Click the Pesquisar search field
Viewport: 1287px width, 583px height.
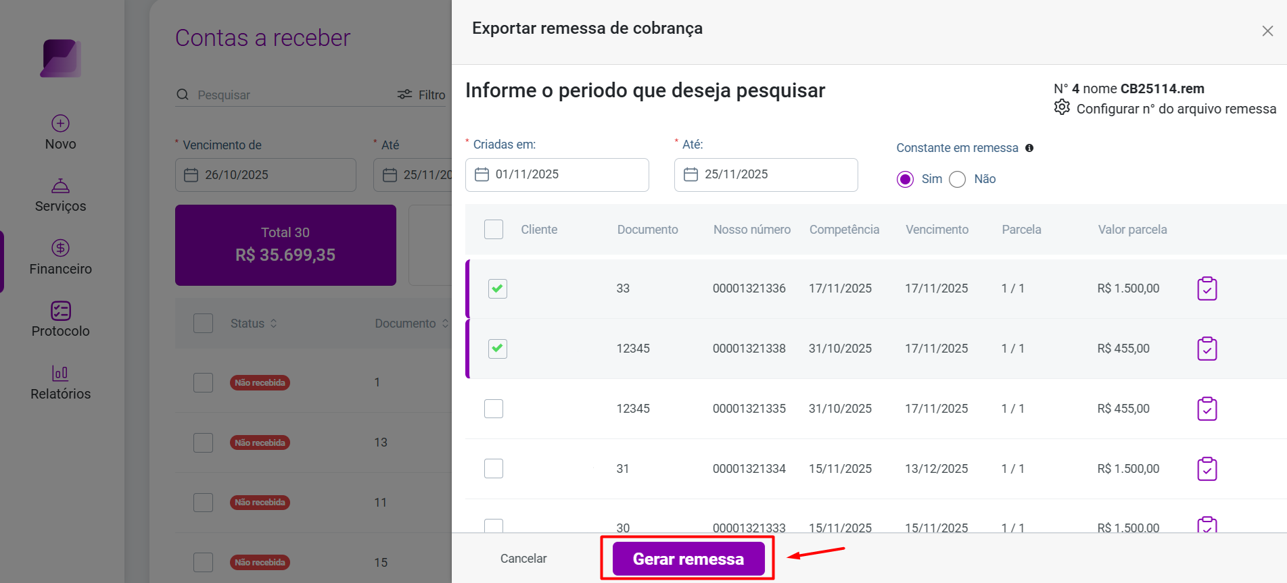(x=284, y=95)
